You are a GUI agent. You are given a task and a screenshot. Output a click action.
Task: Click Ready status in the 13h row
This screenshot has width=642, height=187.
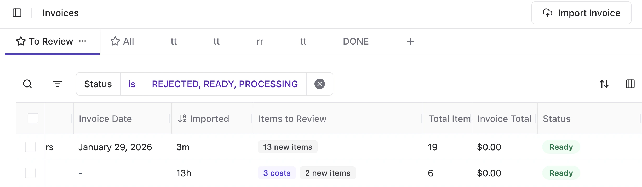[x=561, y=173]
